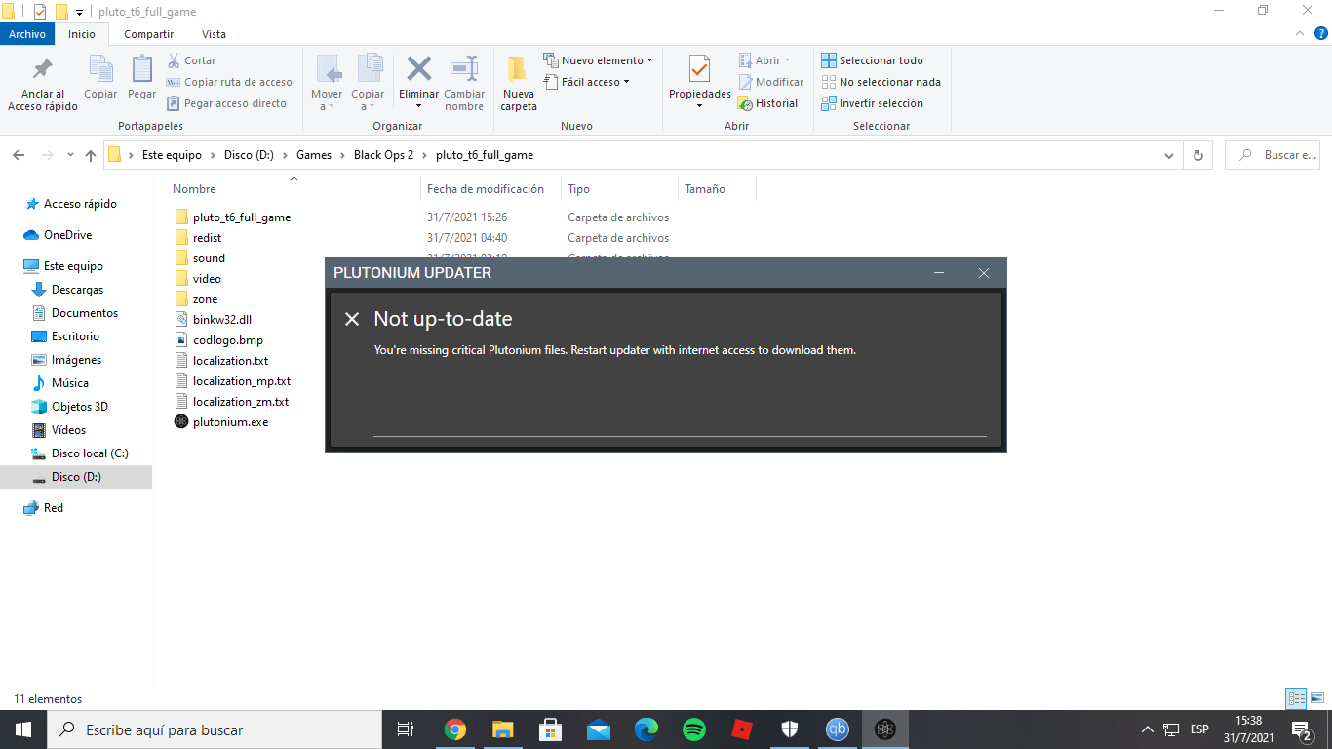The image size is (1332, 749).
Task: Click Pegar acceso directo
Action: tap(228, 103)
